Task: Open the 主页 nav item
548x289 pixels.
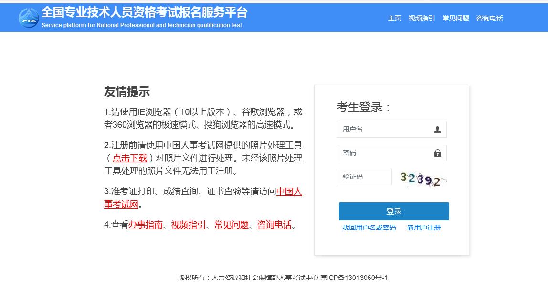Action: pyautogui.click(x=395, y=18)
